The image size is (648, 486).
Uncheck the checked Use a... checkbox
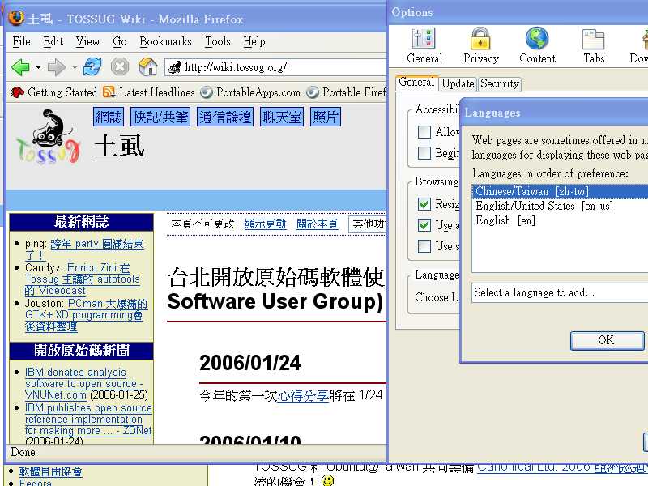click(424, 225)
